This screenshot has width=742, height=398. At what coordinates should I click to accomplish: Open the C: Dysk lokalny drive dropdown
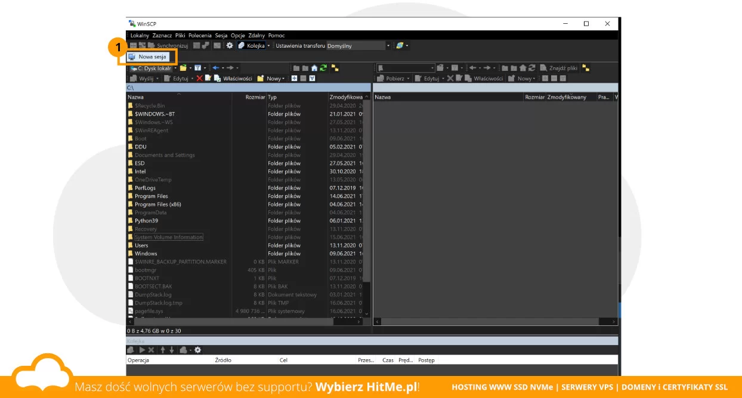pyautogui.click(x=153, y=68)
